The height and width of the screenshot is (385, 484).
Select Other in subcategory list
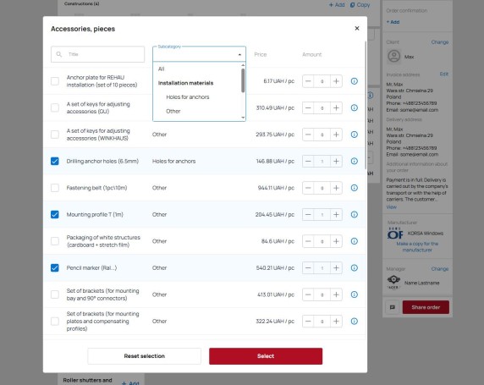(173, 111)
